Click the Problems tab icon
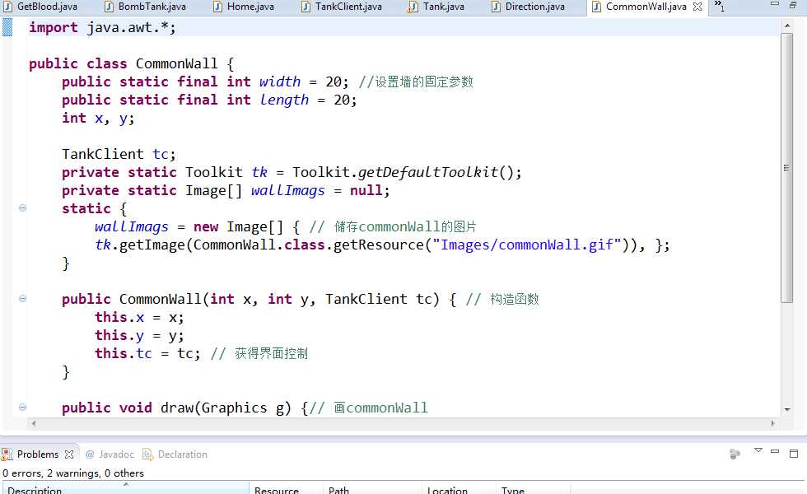The height and width of the screenshot is (494, 807). click(x=7, y=454)
